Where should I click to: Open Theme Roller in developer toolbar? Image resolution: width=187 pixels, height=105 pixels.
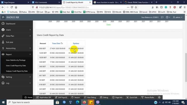coord(148,97)
